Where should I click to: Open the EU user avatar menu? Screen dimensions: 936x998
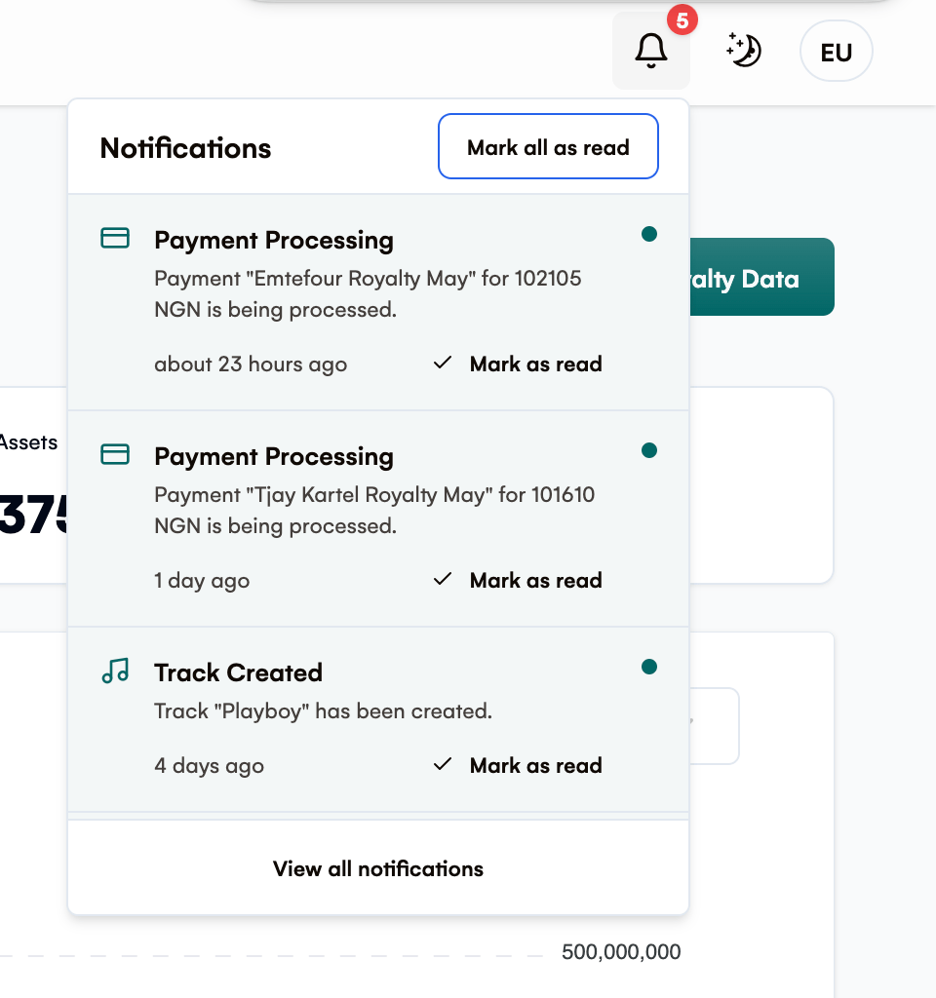(x=836, y=51)
